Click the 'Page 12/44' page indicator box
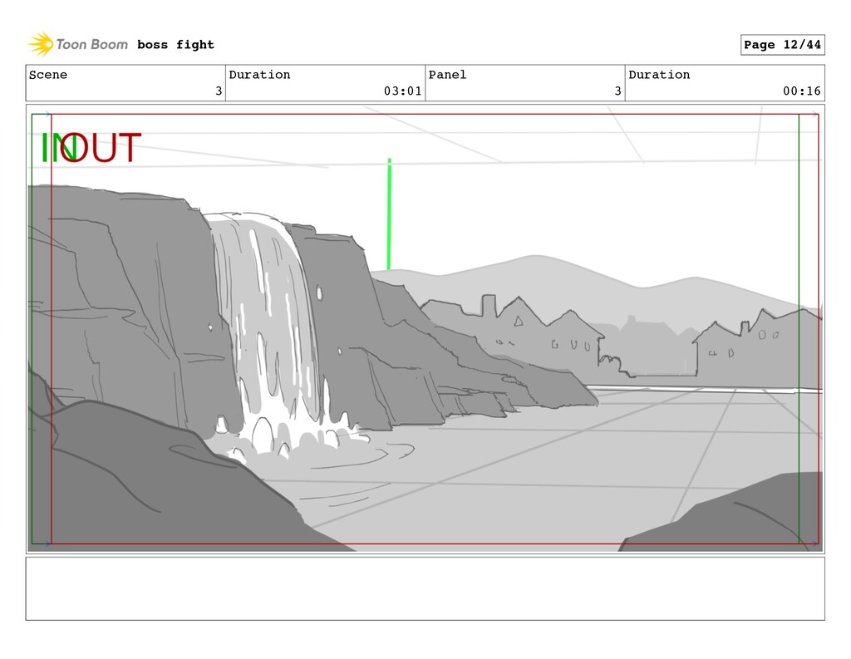Viewport: 851px width, 659px height. (x=782, y=45)
